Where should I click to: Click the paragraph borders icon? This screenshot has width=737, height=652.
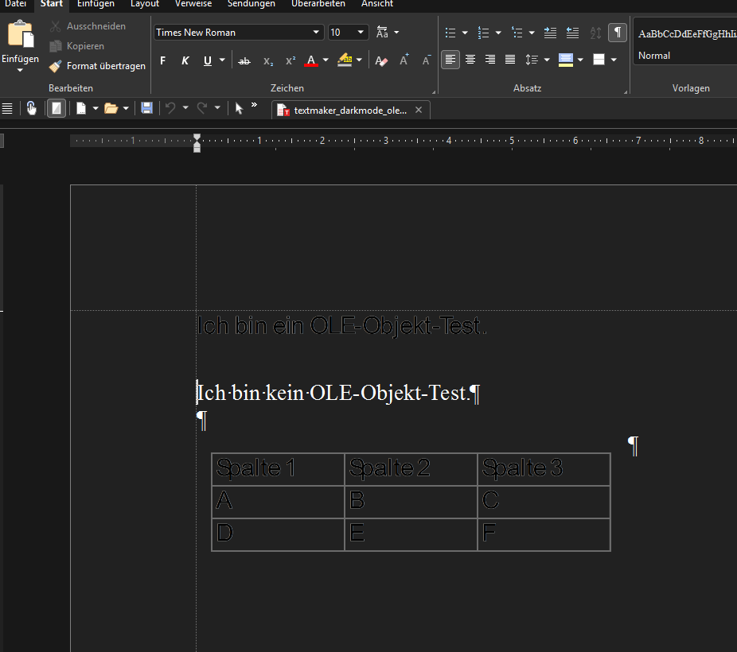(599, 60)
